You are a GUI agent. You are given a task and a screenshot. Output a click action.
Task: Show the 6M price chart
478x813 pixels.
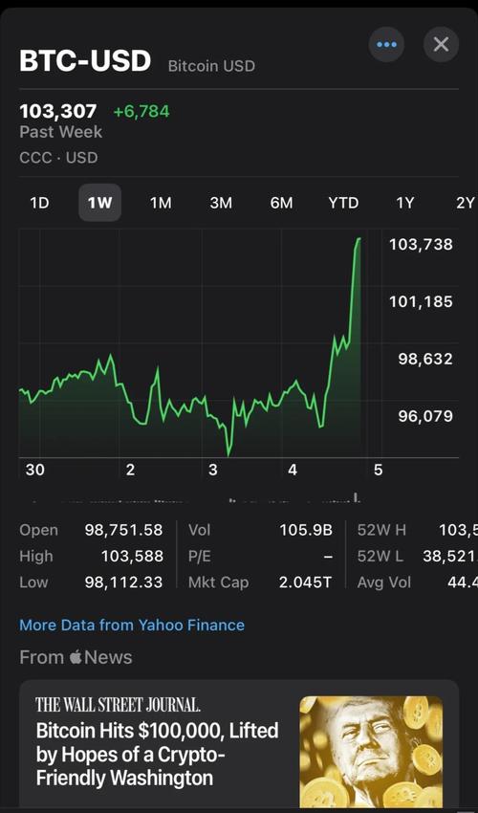tap(281, 203)
